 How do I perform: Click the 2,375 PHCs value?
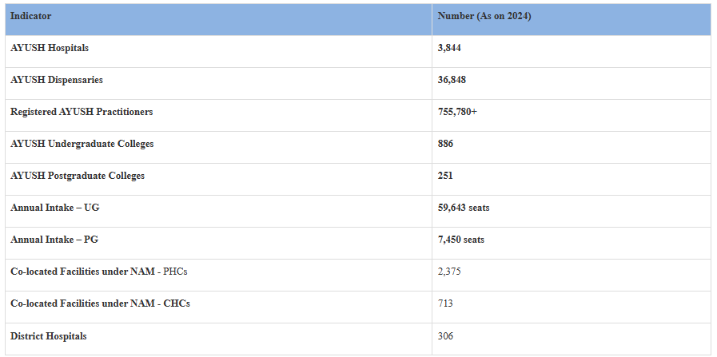click(x=449, y=272)
